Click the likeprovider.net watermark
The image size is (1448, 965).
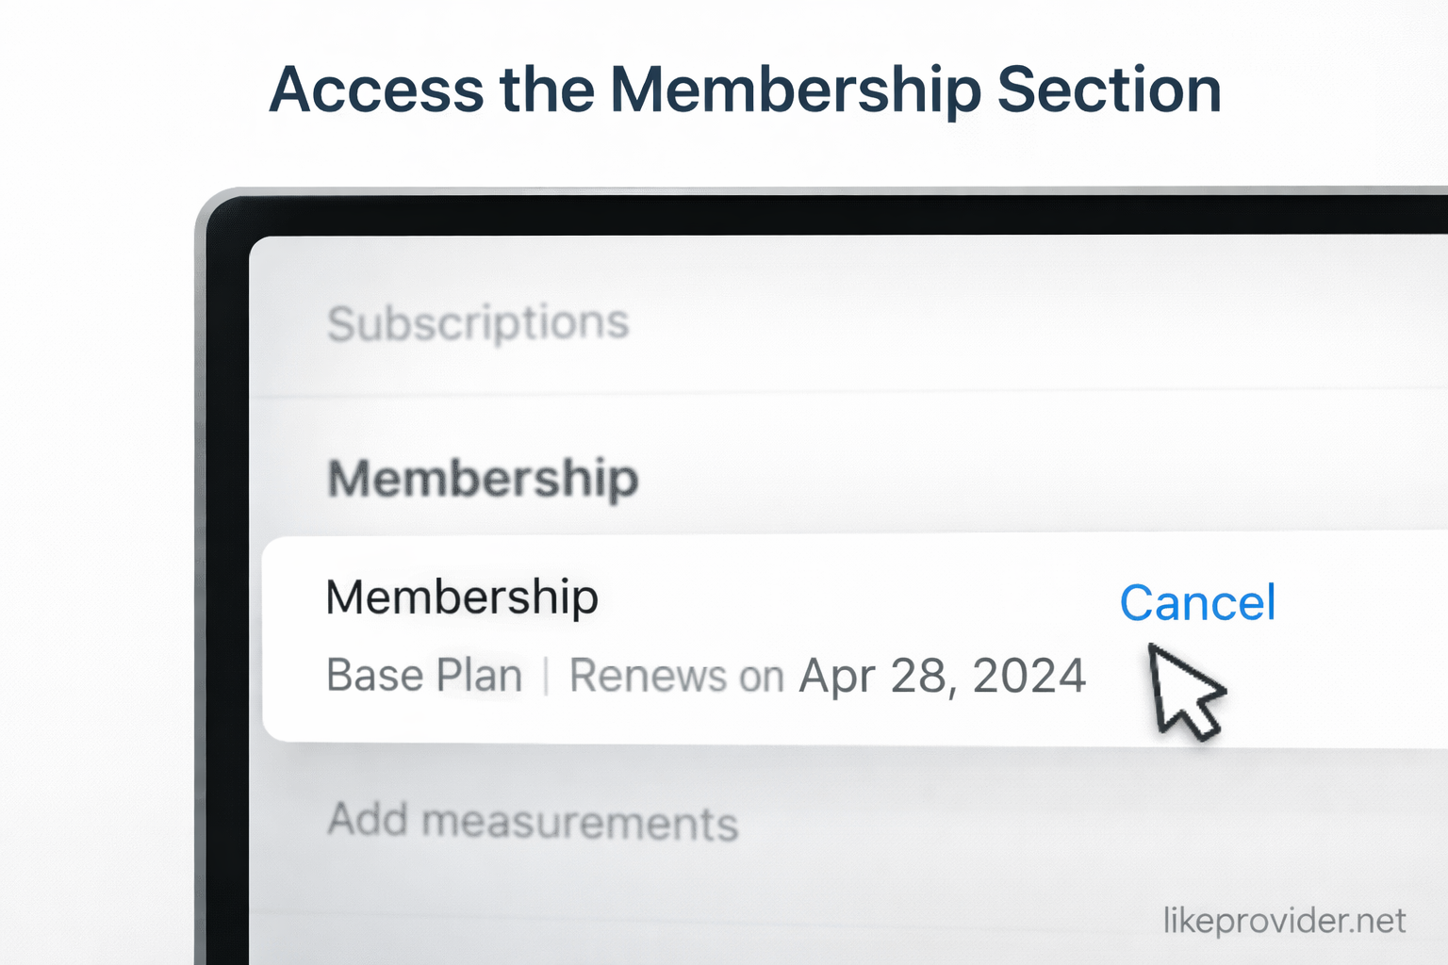pos(1284,921)
